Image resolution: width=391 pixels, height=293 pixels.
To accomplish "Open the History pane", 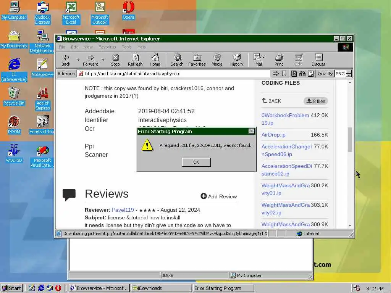I will point(237,60).
